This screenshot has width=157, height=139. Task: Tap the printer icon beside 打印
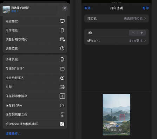(x=62, y=87)
